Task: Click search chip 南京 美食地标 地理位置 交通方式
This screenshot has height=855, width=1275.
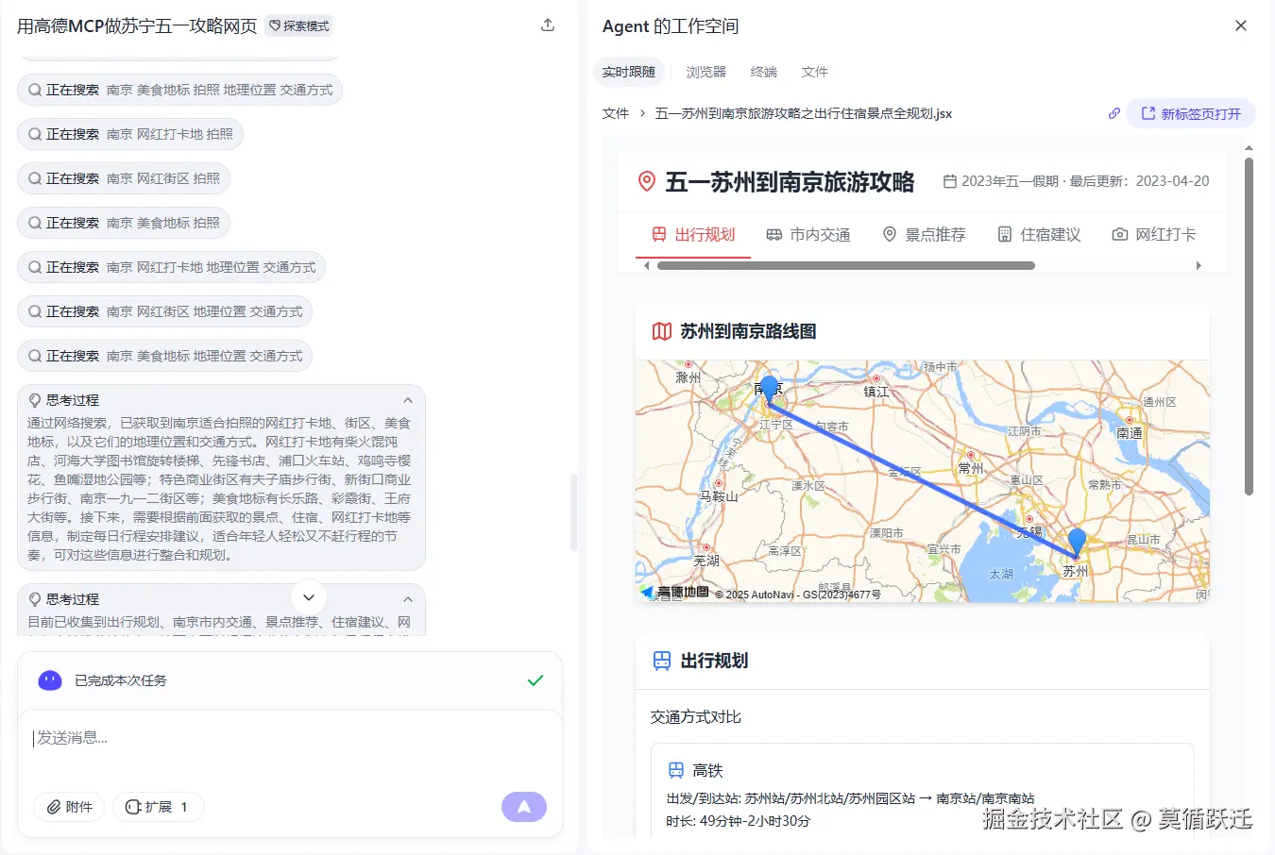Action: [164, 356]
